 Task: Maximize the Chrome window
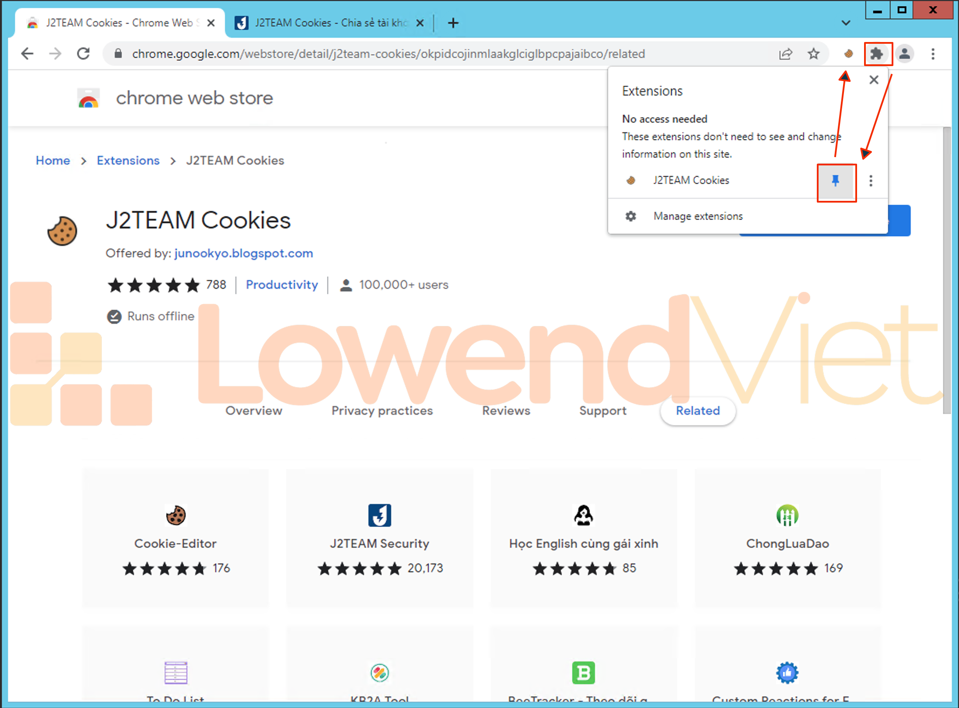point(902,10)
